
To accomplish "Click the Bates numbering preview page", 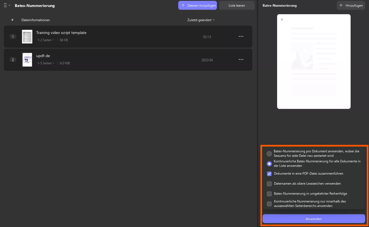I will pyautogui.click(x=314, y=62).
